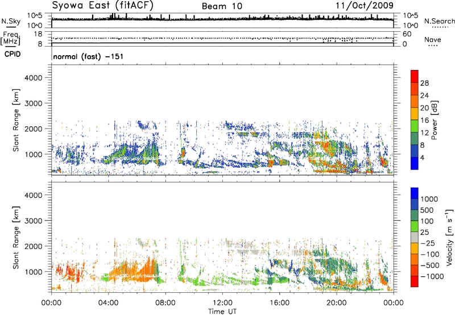The height and width of the screenshot is (315, 455).
Task: Click the 'Syowa East (fitACF)' title
Action: 103,5
